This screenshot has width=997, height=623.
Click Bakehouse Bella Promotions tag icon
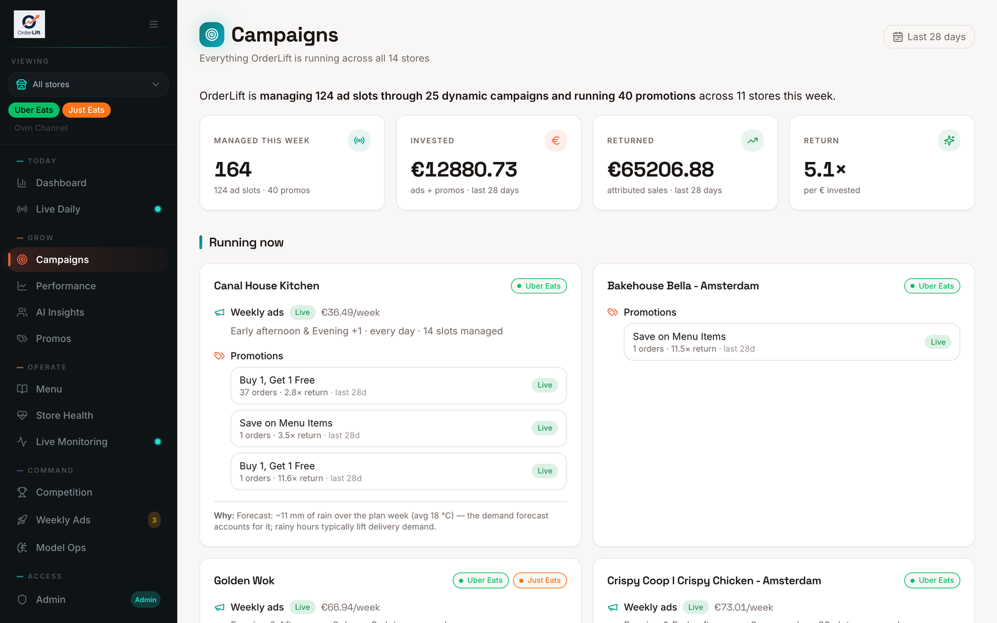pos(613,312)
